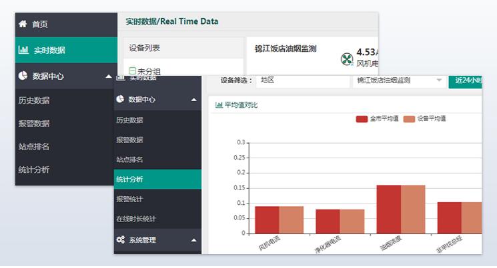Click the dark red 净化器电流 bar
Screen dimensions: 497x268
click(x=328, y=221)
